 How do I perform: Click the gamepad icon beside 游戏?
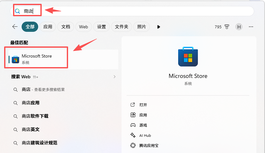click(133, 125)
